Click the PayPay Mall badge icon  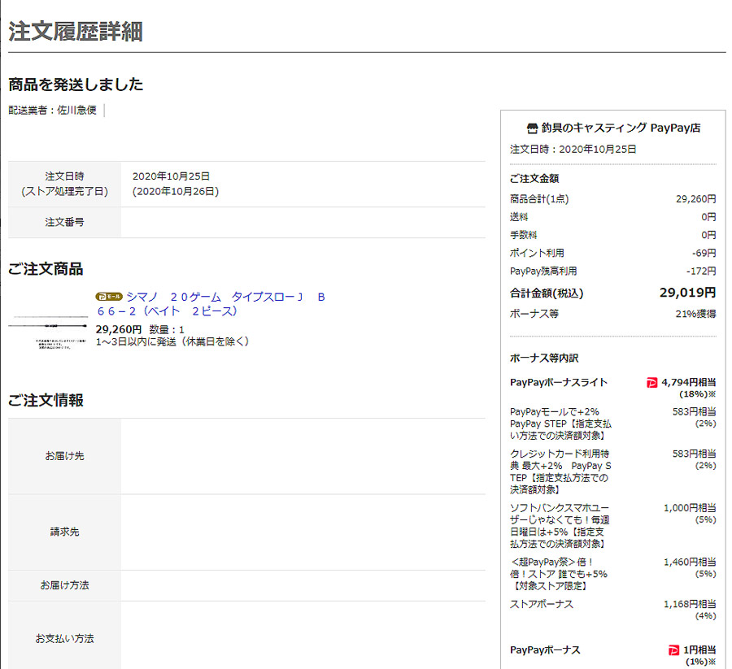[x=109, y=297]
